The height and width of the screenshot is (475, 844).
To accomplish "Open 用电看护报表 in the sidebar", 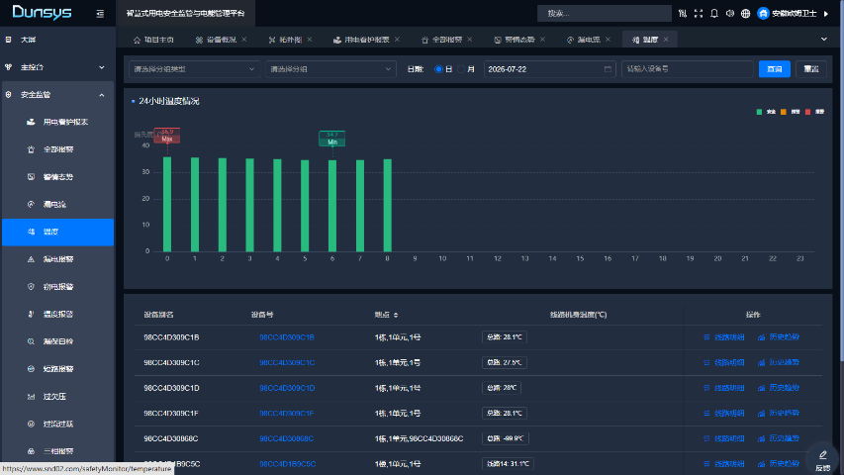I will [57, 123].
